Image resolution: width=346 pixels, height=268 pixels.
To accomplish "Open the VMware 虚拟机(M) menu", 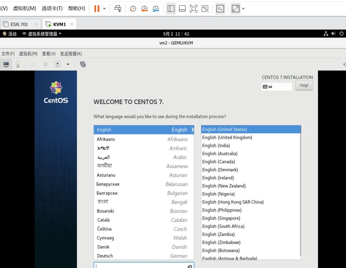I will [x=25, y=8].
